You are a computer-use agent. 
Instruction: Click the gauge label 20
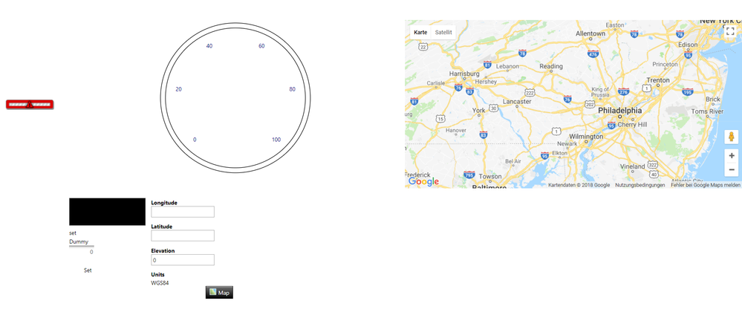pyautogui.click(x=178, y=89)
